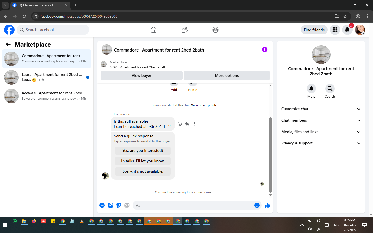The width and height of the screenshot is (373, 233).
Task: Send quick response 'In talks. I'll let you know.'
Action: coord(143,161)
